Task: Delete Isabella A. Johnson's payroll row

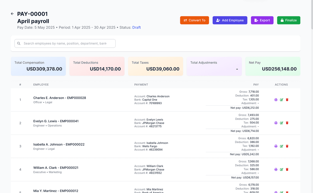Action: point(287,146)
